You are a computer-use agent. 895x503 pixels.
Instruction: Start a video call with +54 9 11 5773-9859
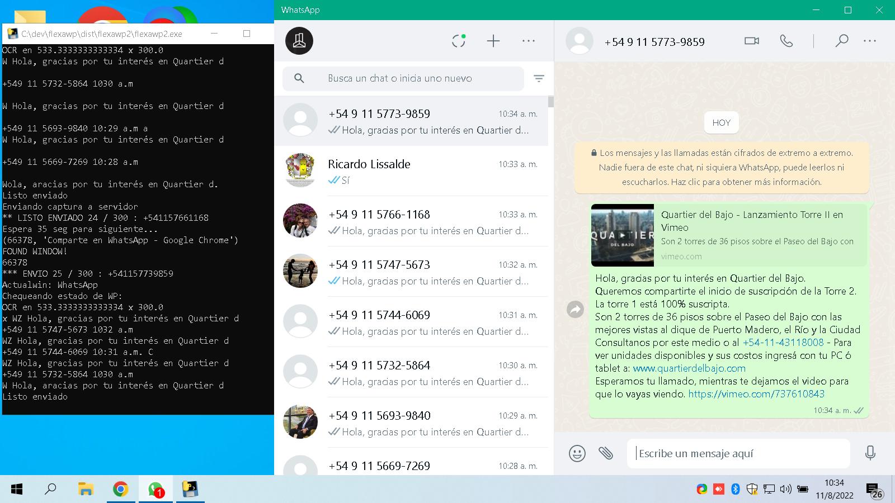(752, 41)
